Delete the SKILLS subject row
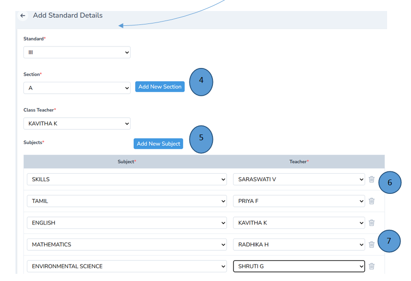The width and height of the screenshot is (411, 281). coord(372,179)
